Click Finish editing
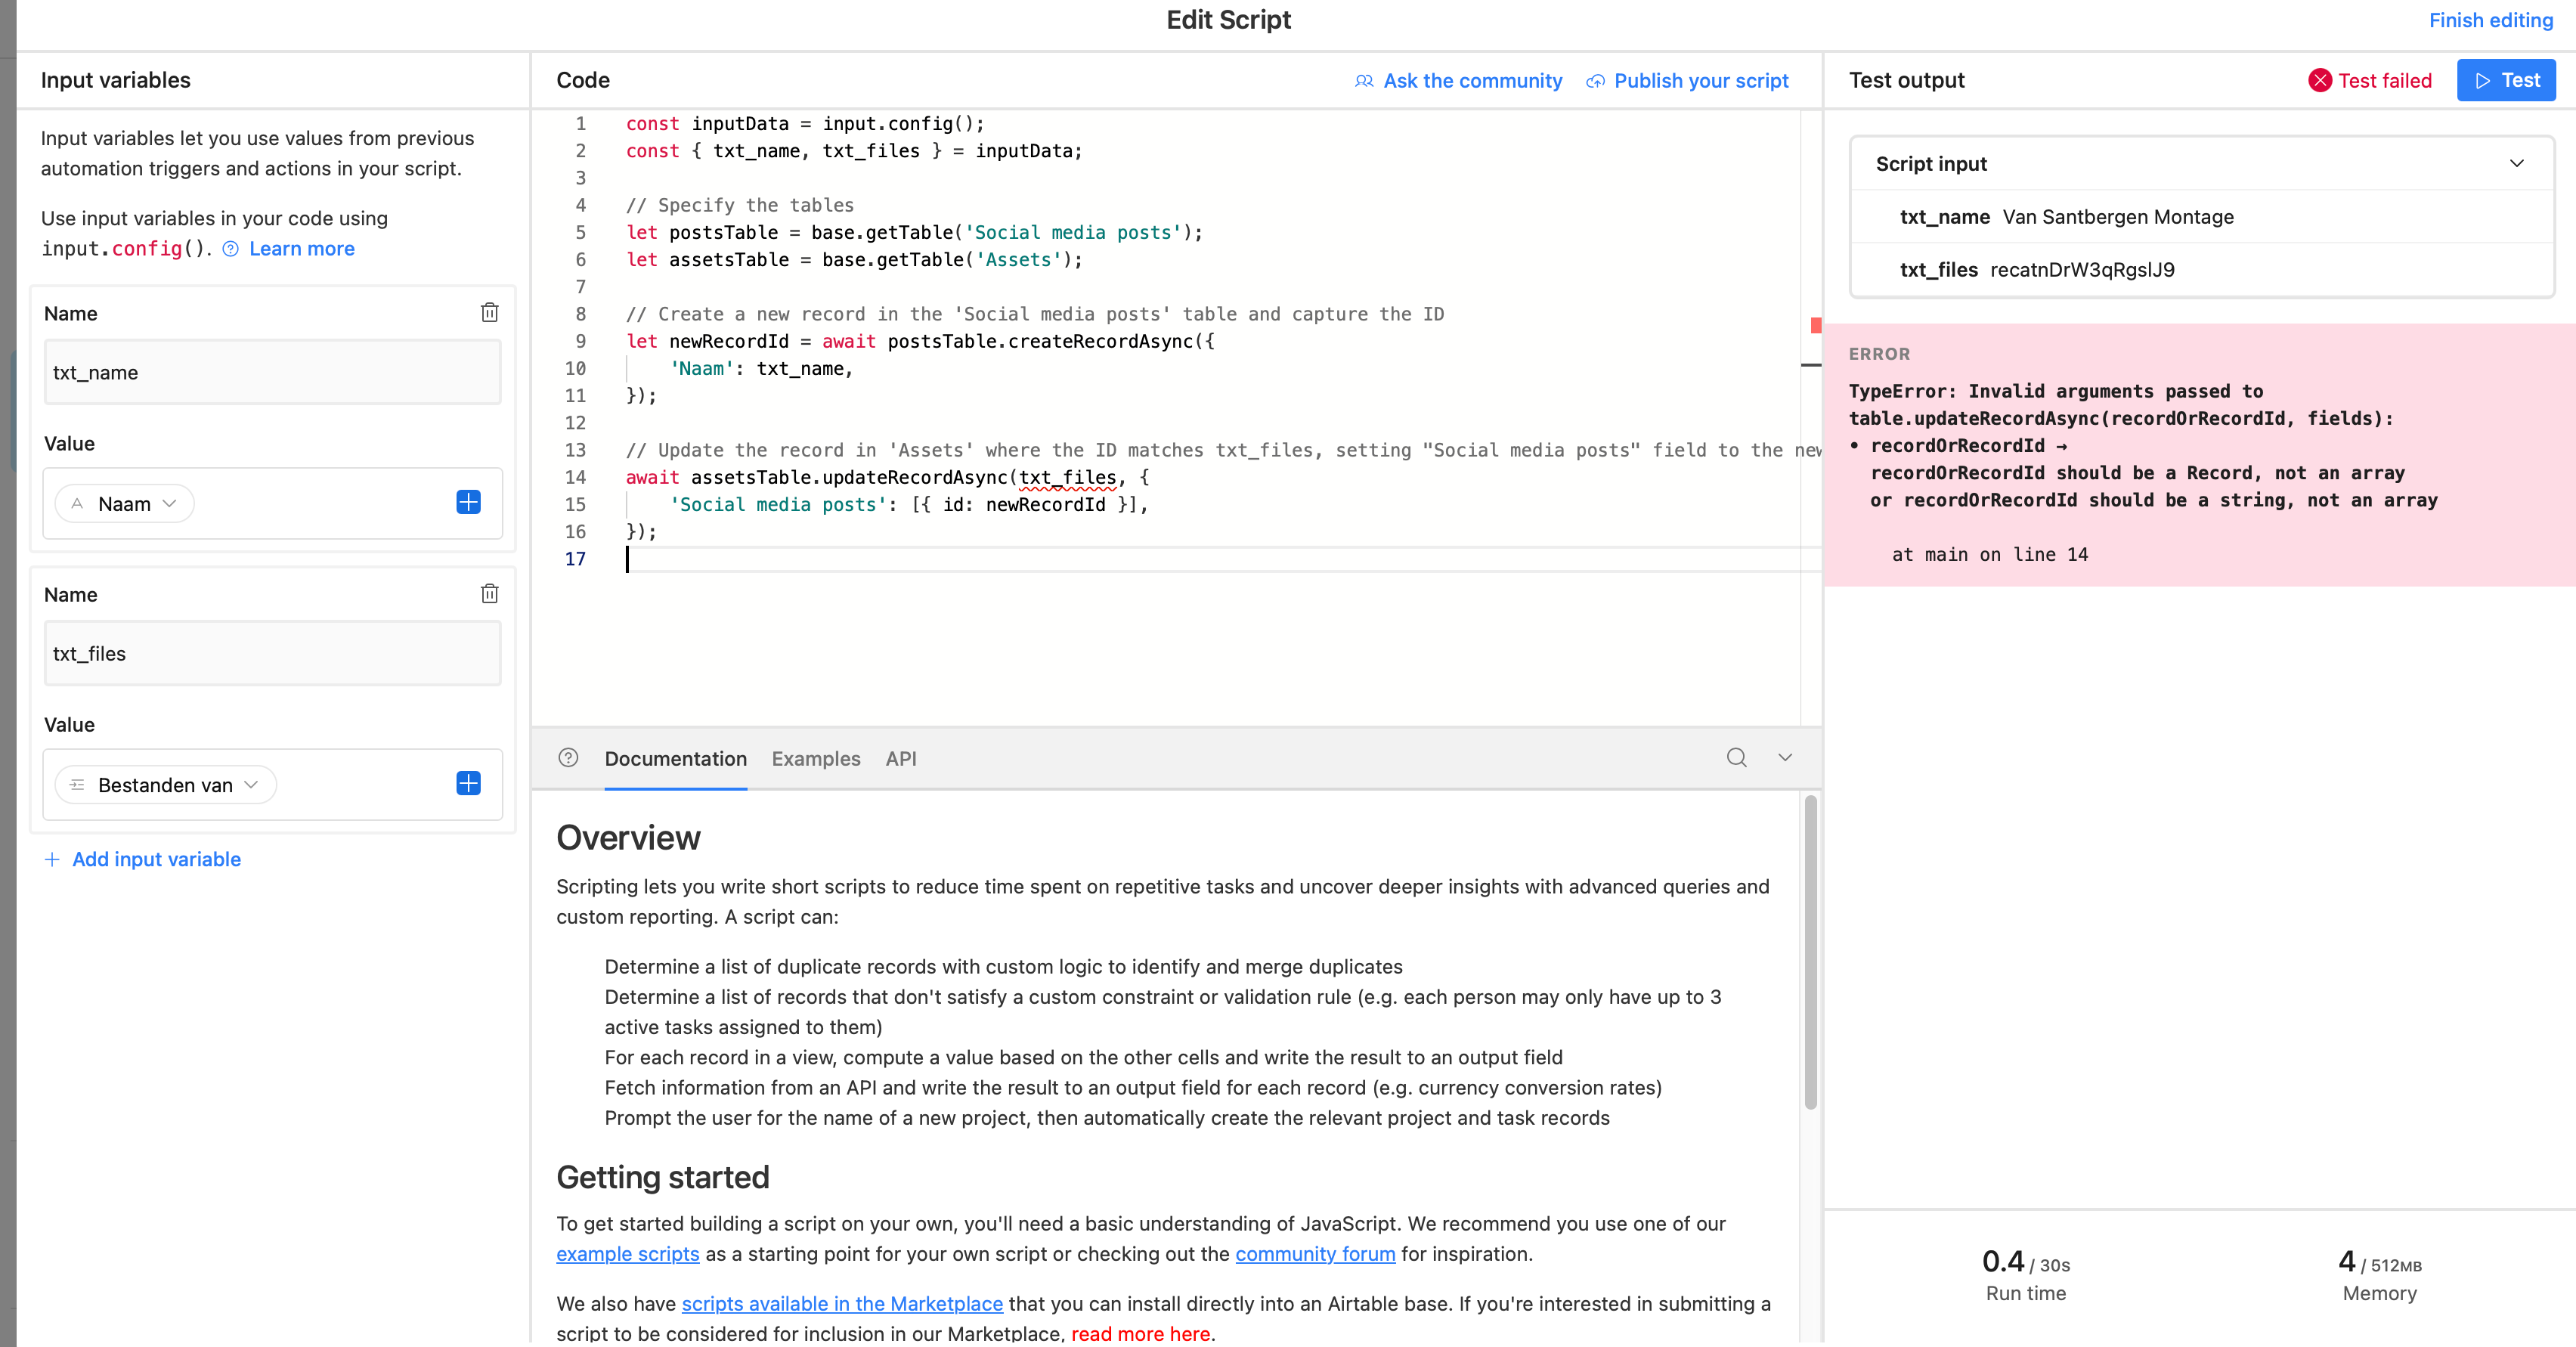Viewport: 2576px width, 1347px height. [x=2490, y=20]
